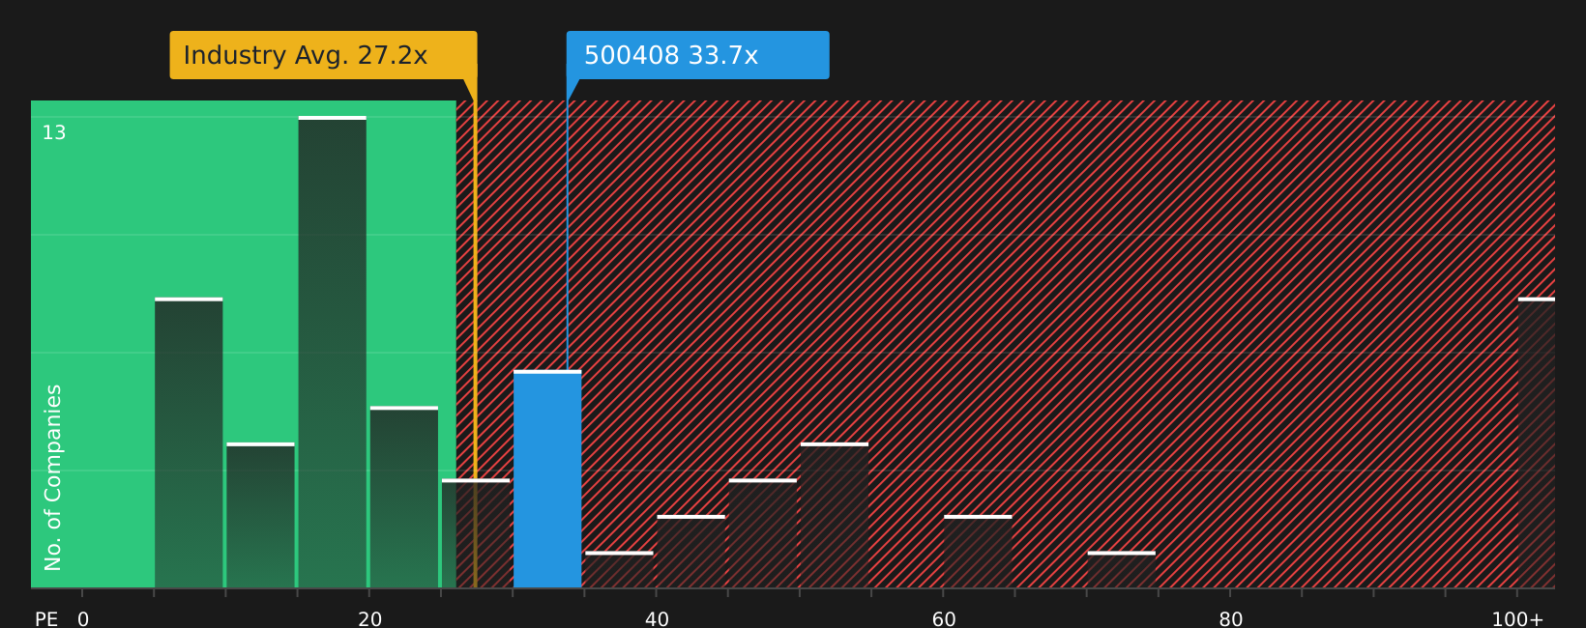Select the PE 45-50 histogram bar

click(x=763, y=533)
